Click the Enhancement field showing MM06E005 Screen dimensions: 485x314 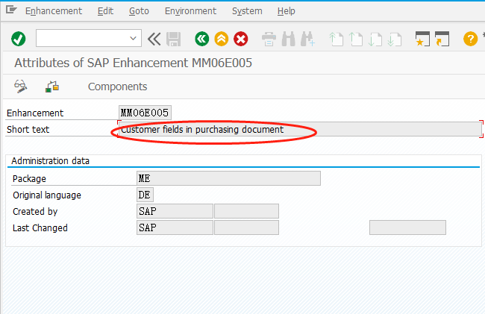[x=145, y=113]
